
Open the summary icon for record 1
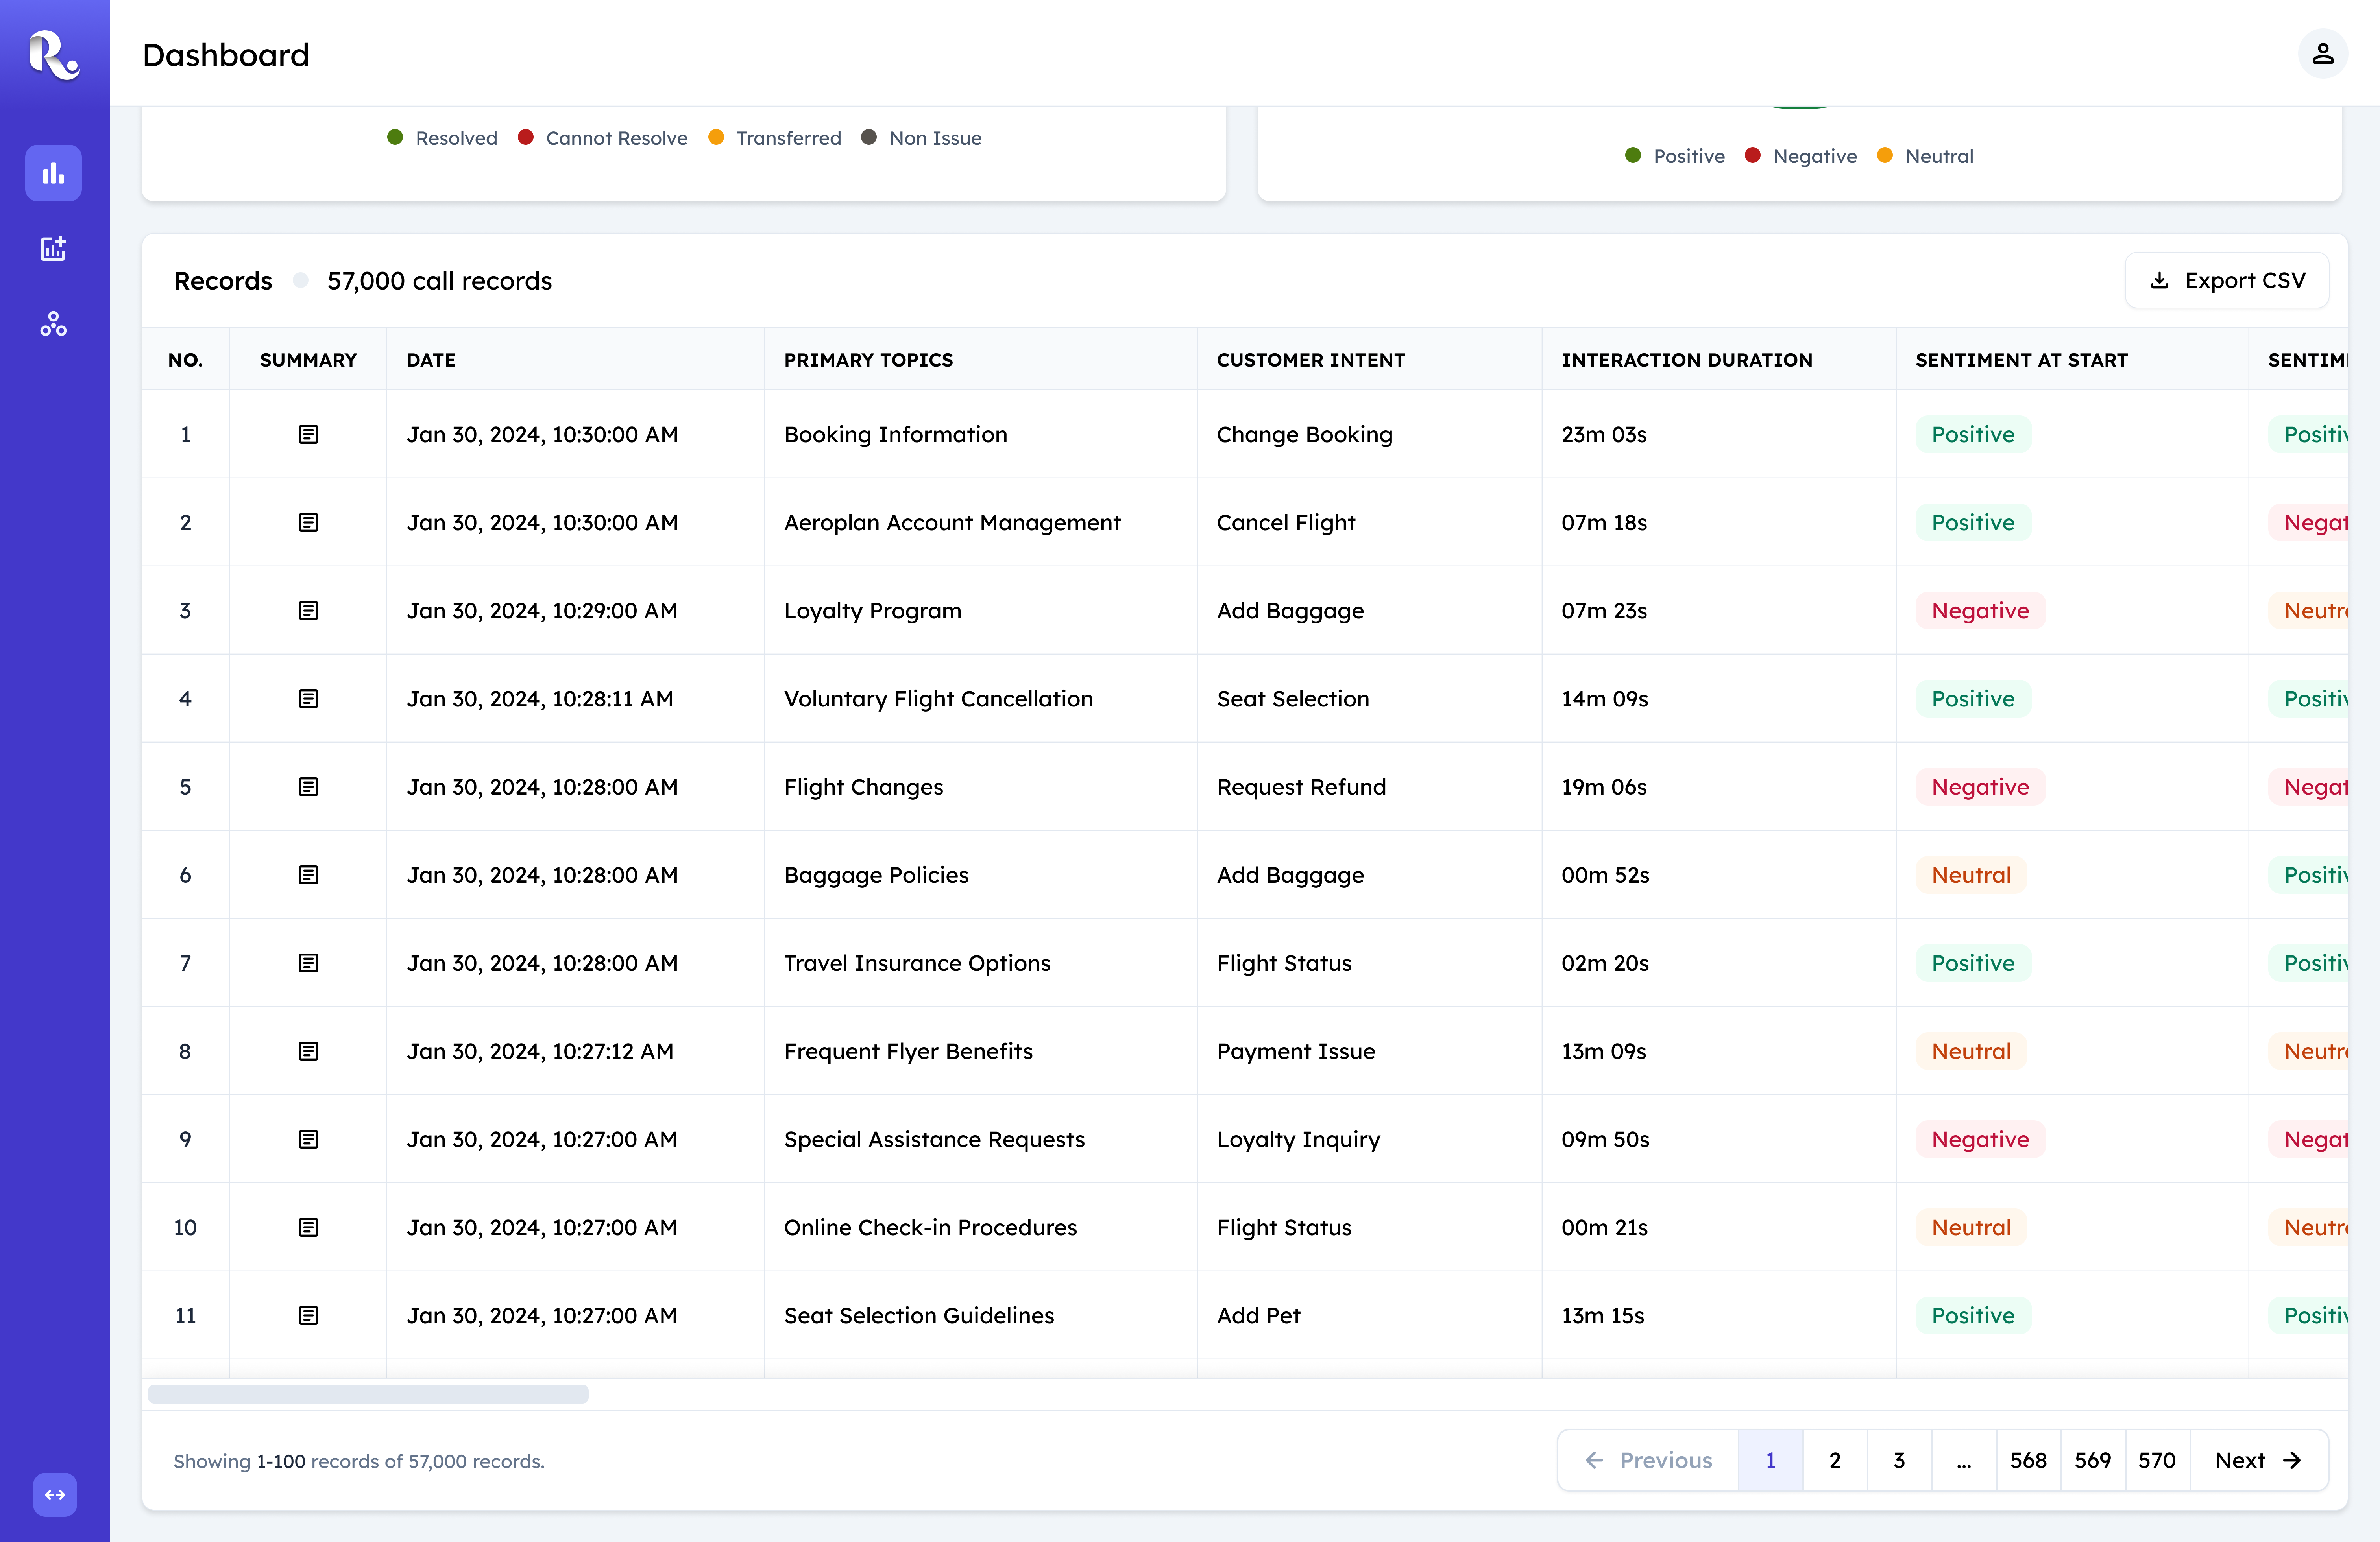[x=308, y=434]
